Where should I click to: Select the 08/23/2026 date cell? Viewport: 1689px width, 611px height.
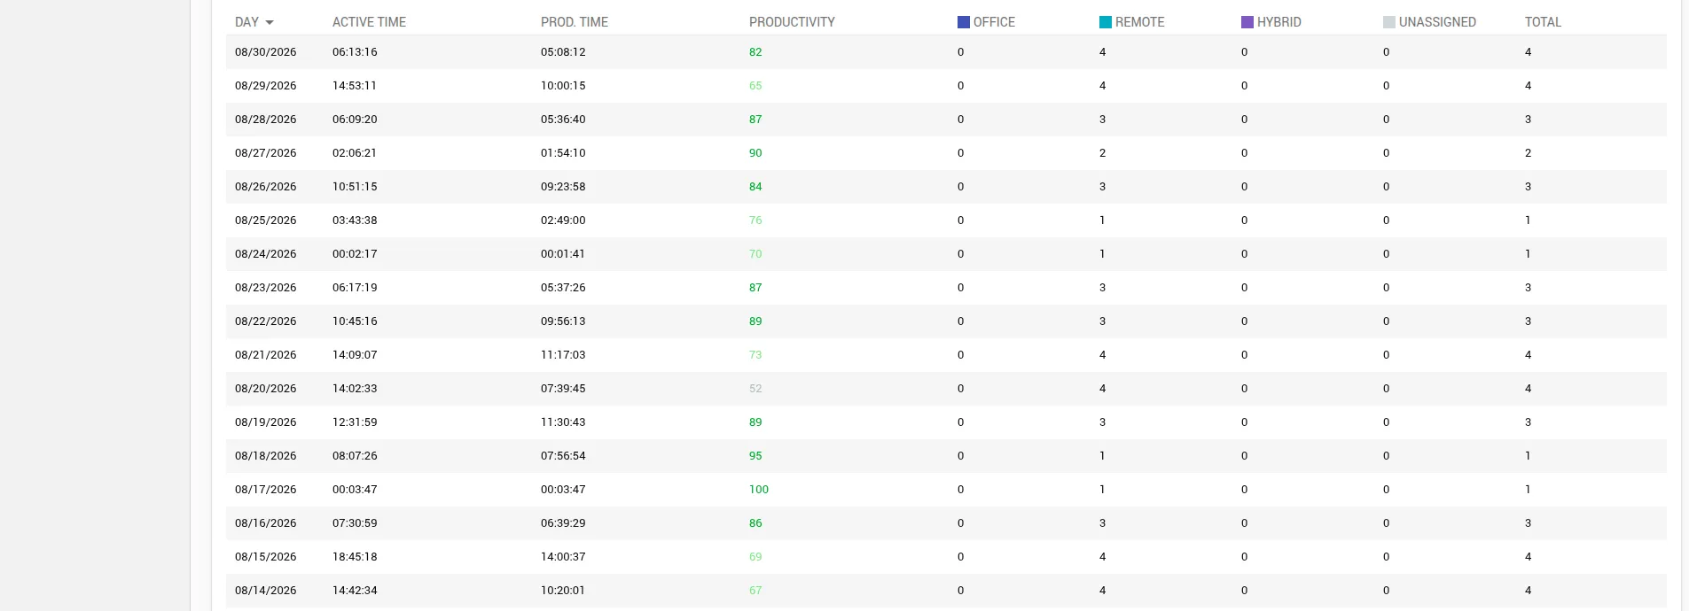266,288
